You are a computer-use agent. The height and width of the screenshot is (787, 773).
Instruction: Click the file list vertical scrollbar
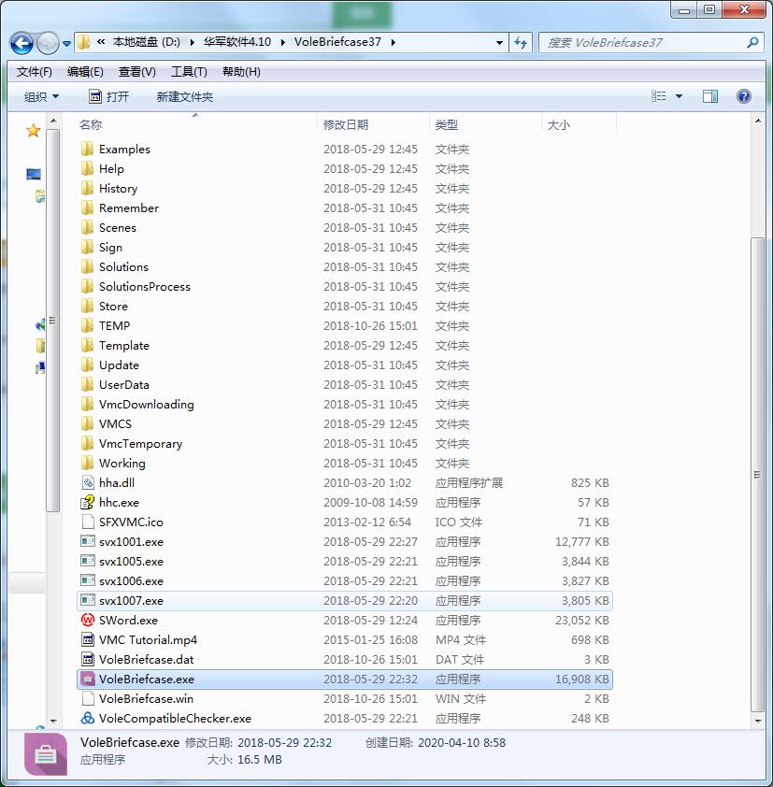(757, 474)
